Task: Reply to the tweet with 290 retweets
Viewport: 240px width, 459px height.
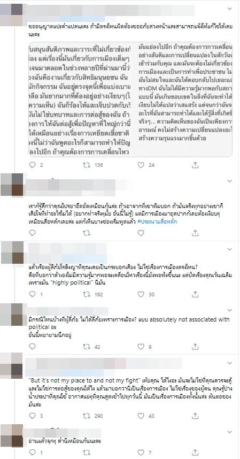Action: tap(32, 415)
